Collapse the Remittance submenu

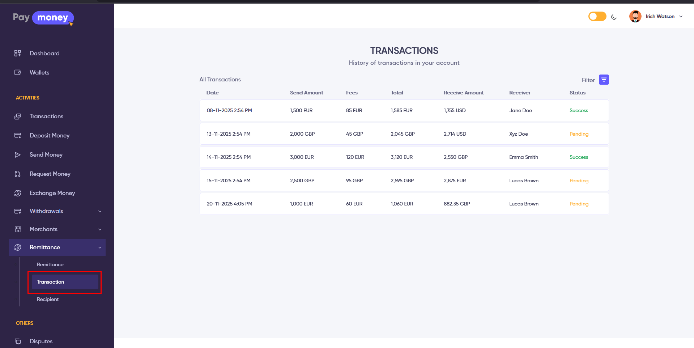point(100,247)
